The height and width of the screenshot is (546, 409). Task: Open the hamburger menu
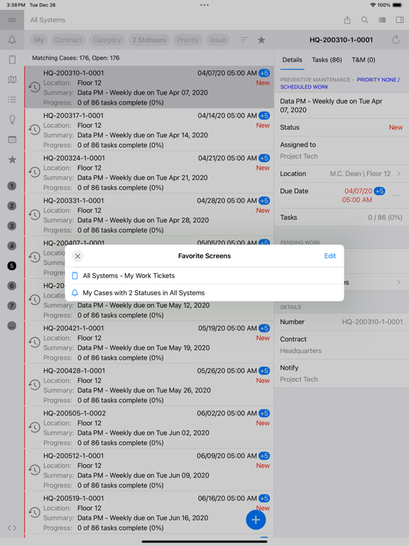pos(12,20)
